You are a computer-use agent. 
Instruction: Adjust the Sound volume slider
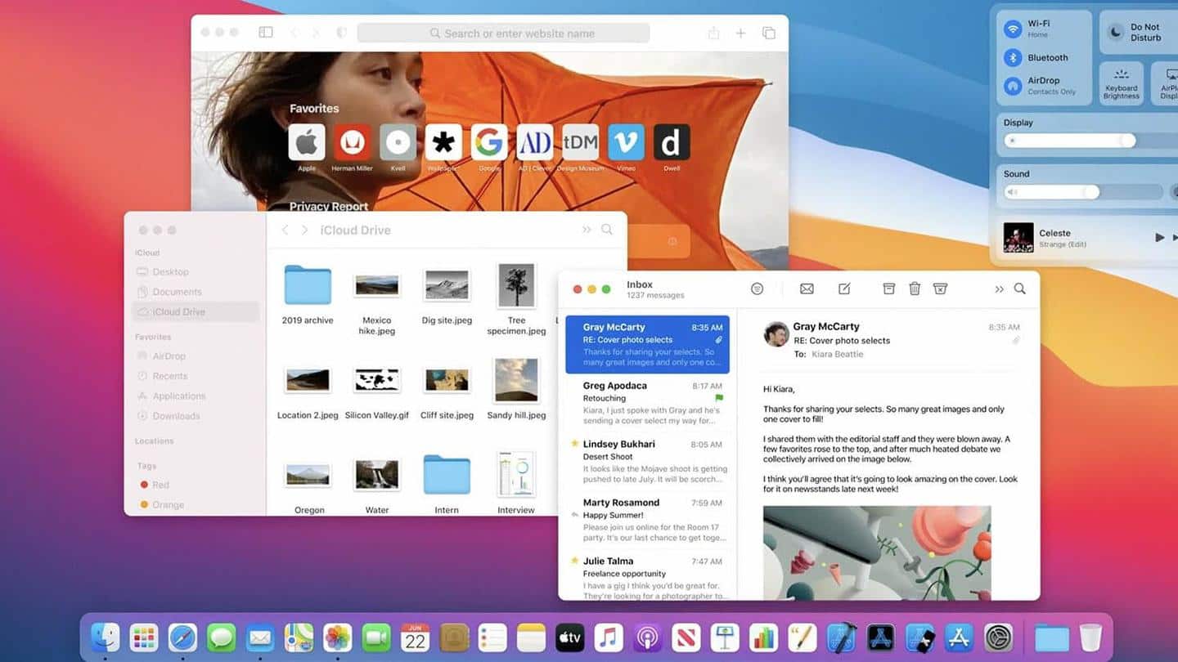click(1083, 192)
